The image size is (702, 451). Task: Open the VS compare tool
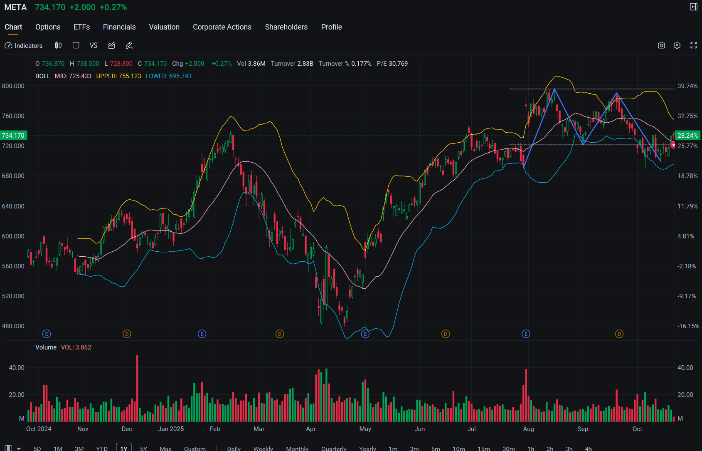pyautogui.click(x=94, y=45)
